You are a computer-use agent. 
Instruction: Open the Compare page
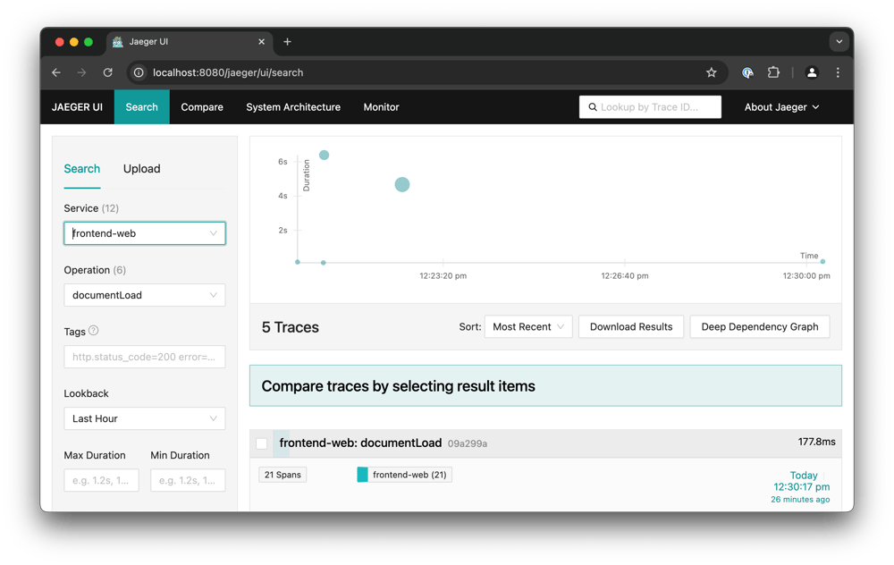click(x=202, y=107)
